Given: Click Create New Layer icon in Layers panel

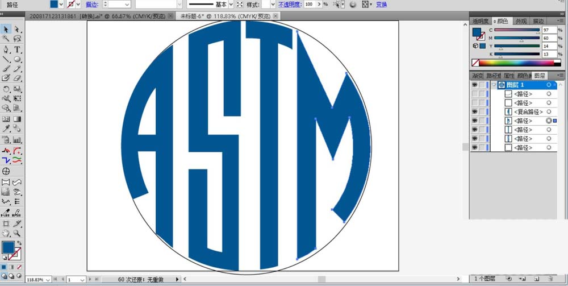Looking at the screenshot, I should coord(537,279).
